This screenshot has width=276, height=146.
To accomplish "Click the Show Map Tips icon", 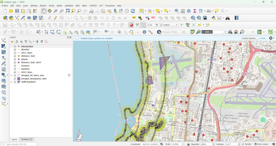I will [x=217, y=11].
